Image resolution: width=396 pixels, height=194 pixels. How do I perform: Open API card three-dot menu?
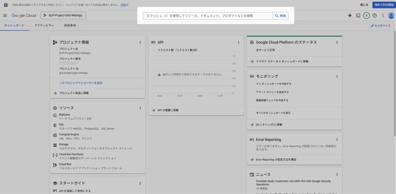239,43
